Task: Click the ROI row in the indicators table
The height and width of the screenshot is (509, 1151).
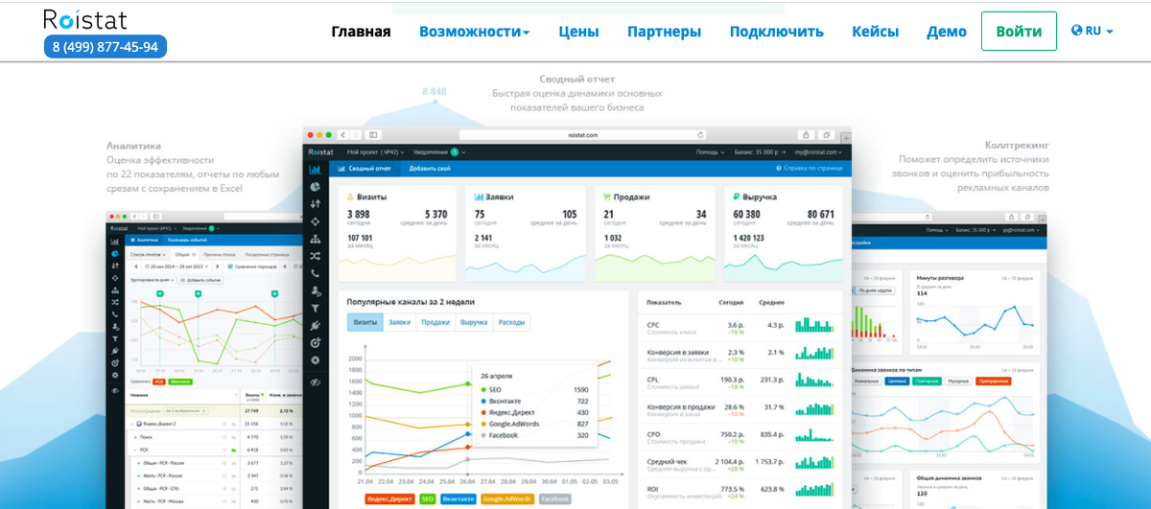Action: (740, 491)
